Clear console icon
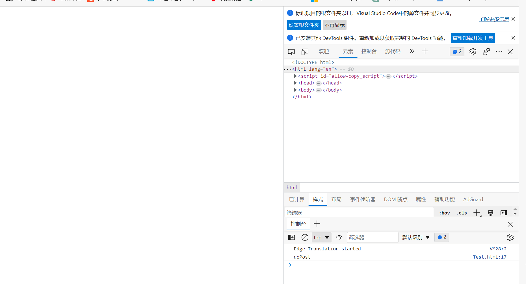The height and width of the screenshot is (284, 526). pyautogui.click(x=305, y=237)
